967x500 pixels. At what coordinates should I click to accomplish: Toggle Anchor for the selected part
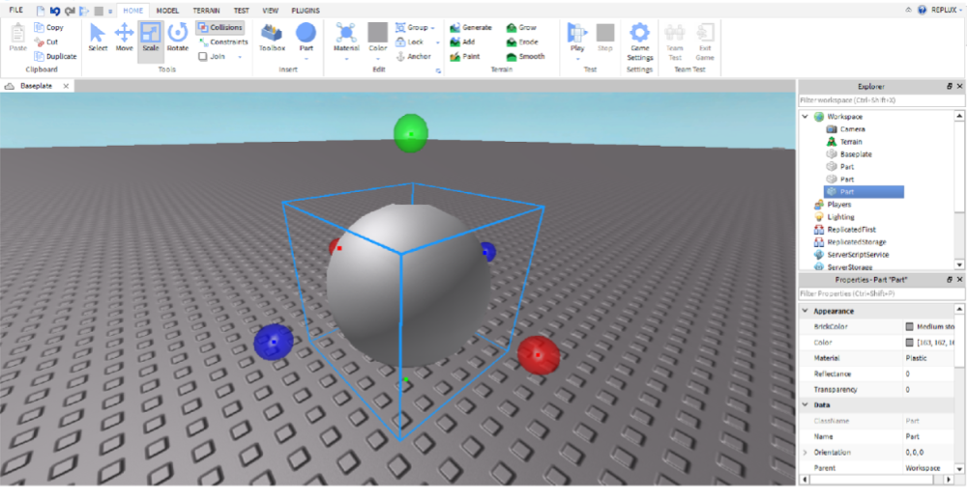point(412,57)
